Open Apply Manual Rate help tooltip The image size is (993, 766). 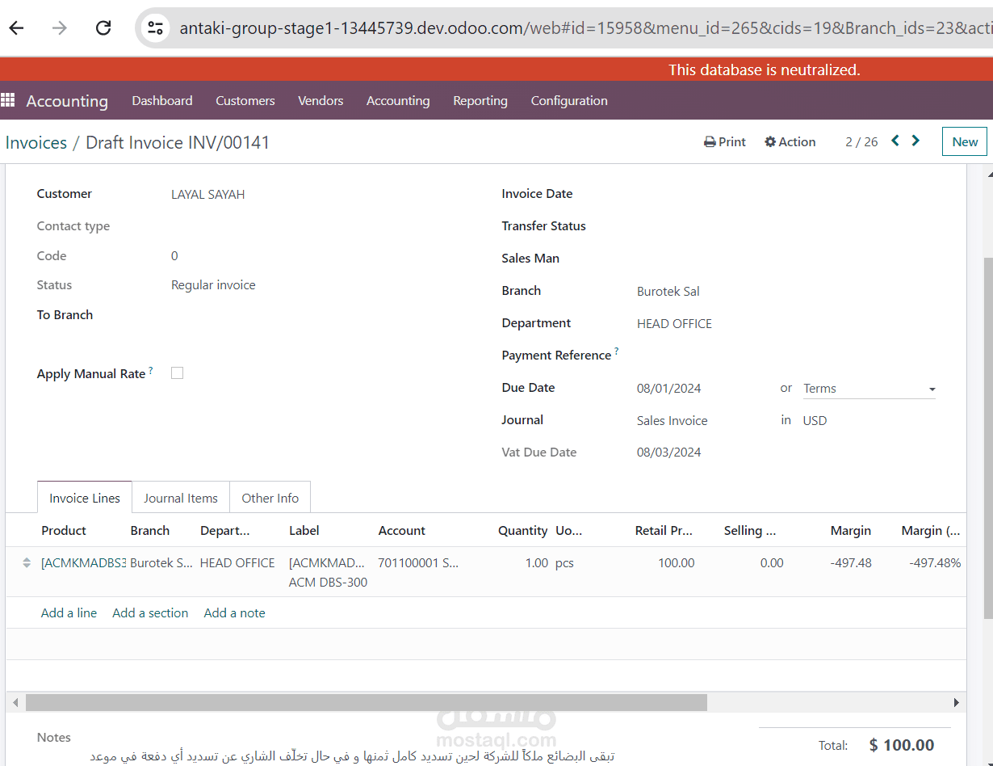coord(151,370)
